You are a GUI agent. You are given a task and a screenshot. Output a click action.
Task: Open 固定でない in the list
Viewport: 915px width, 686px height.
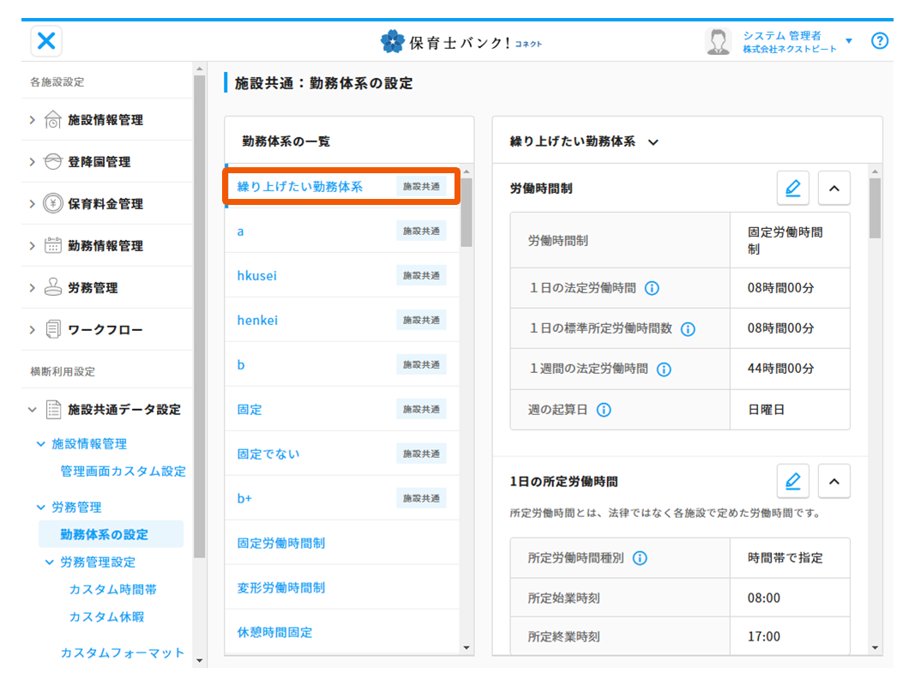coord(268,454)
